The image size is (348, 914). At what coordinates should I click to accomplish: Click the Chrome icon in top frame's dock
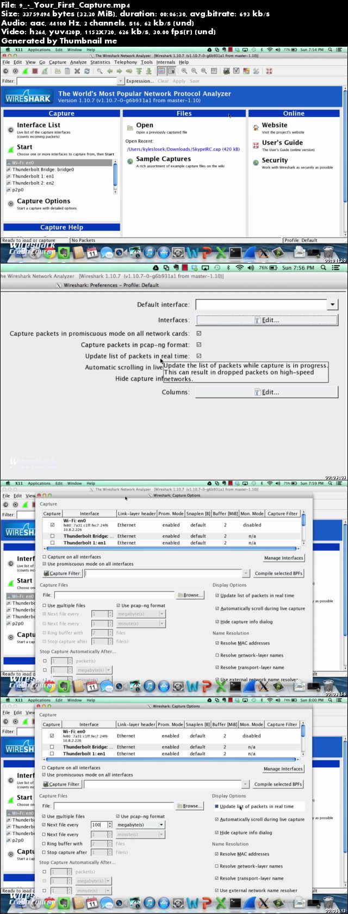pos(49,253)
